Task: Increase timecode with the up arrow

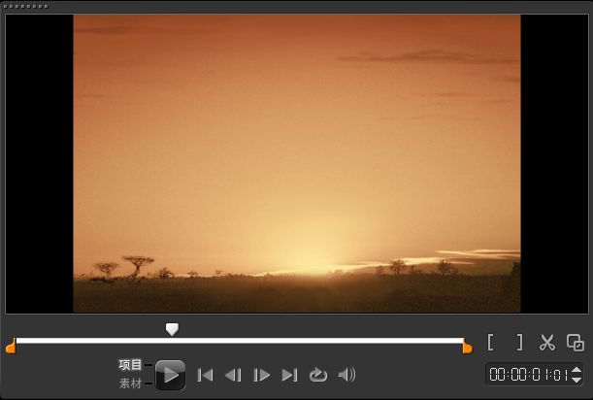Action: [577, 370]
